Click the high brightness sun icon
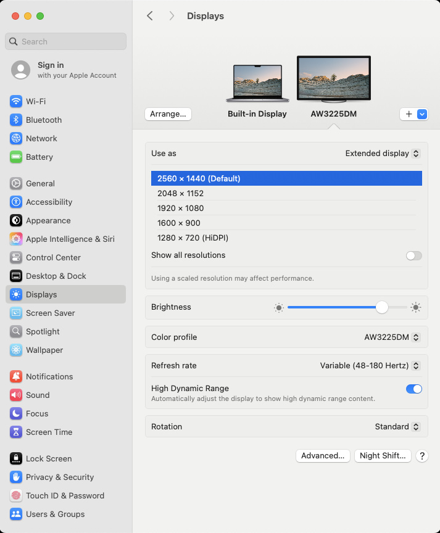 click(x=415, y=307)
